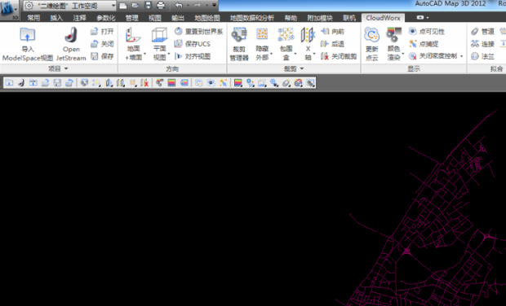Click 保存 in the 项目 panel
The height and width of the screenshot is (306, 506).
102,56
